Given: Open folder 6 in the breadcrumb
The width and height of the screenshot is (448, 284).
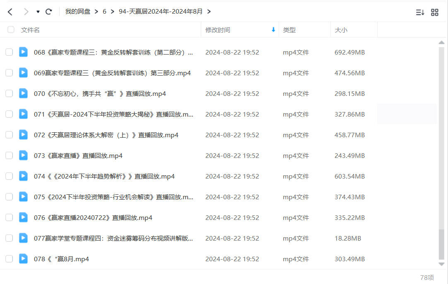Looking at the screenshot, I should 105,12.
